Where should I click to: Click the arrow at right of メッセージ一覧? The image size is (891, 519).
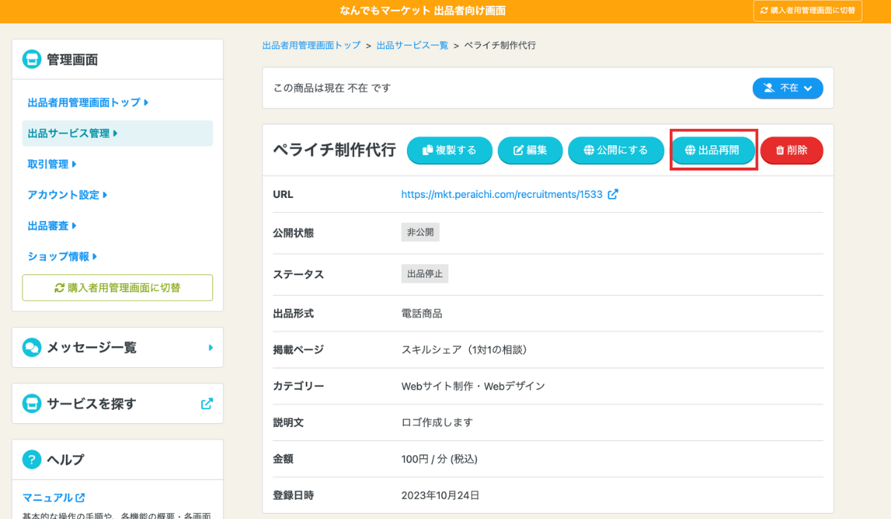click(x=211, y=347)
